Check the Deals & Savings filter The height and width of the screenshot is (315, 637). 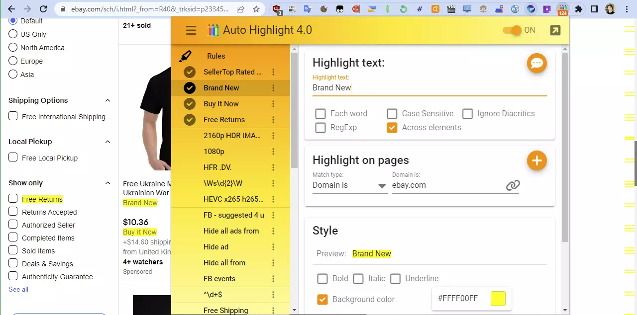pos(13,264)
